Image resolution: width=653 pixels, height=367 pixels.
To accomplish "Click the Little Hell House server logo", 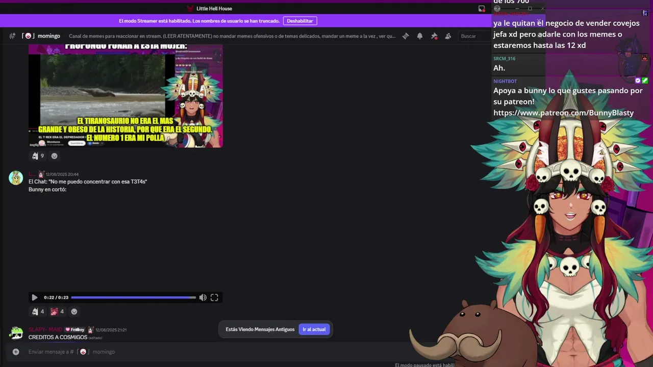I will coord(190,9).
